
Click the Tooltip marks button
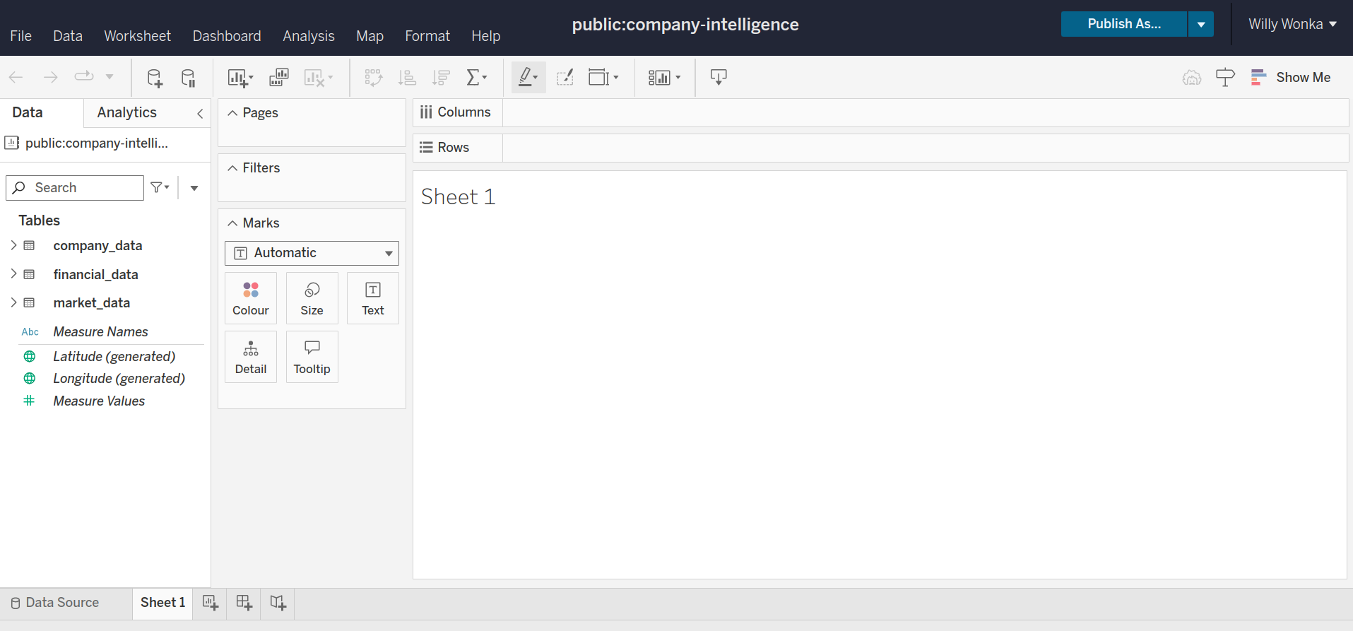tap(312, 357)
